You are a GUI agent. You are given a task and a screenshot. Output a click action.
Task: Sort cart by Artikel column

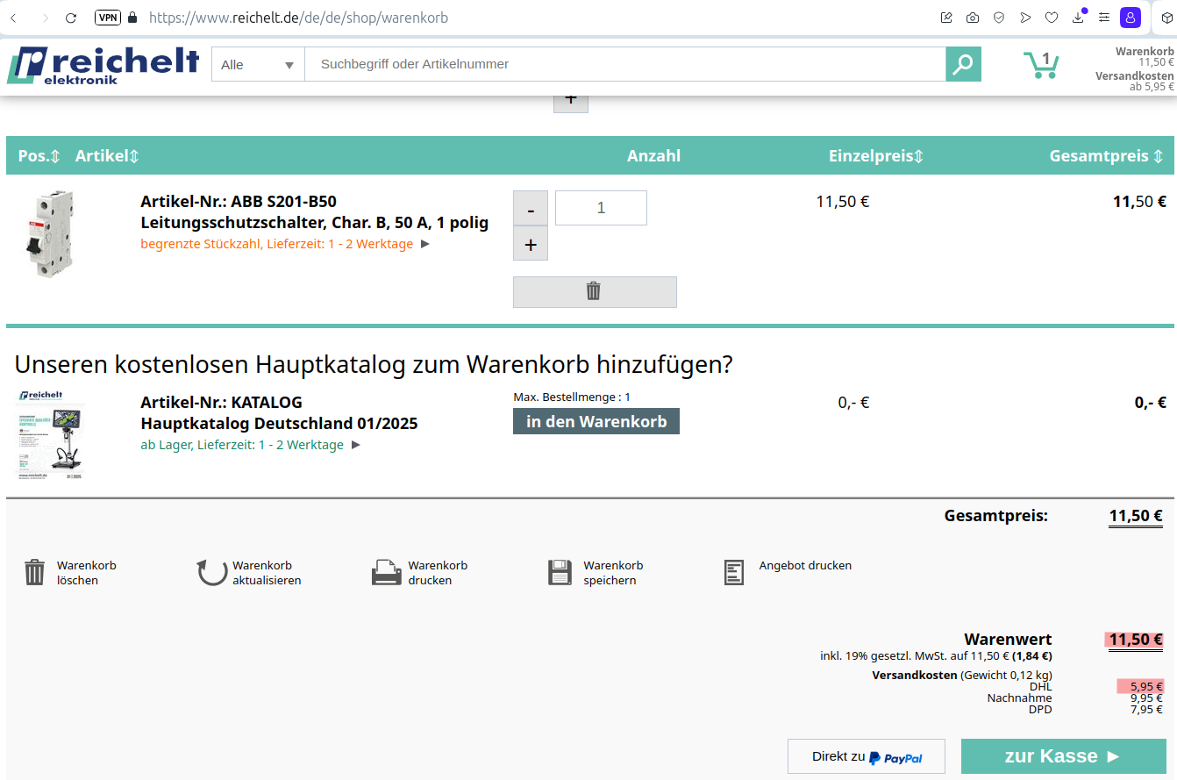coord(107,156)
